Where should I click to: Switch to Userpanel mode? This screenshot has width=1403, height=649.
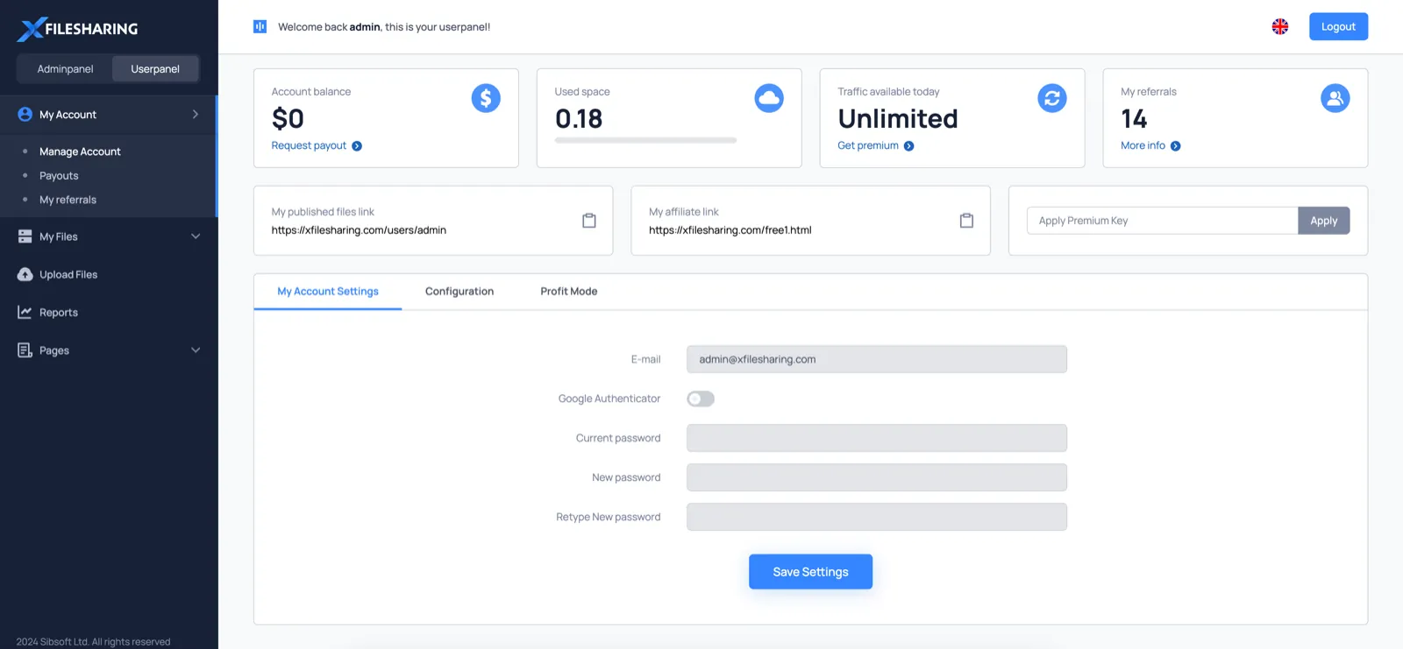[x=155, y=69]
